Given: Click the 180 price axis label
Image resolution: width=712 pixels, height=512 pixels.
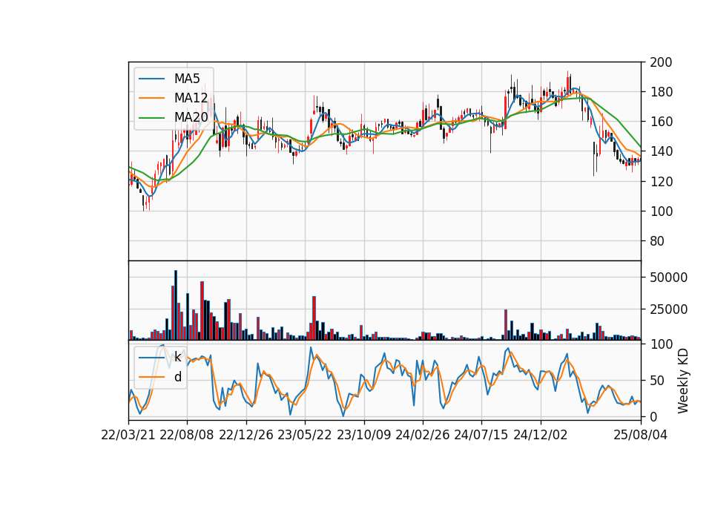Looking at the screenshot, I should (661, 92).
